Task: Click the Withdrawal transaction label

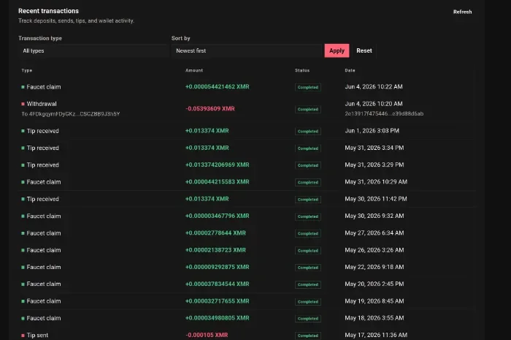Action: point(42,104)
